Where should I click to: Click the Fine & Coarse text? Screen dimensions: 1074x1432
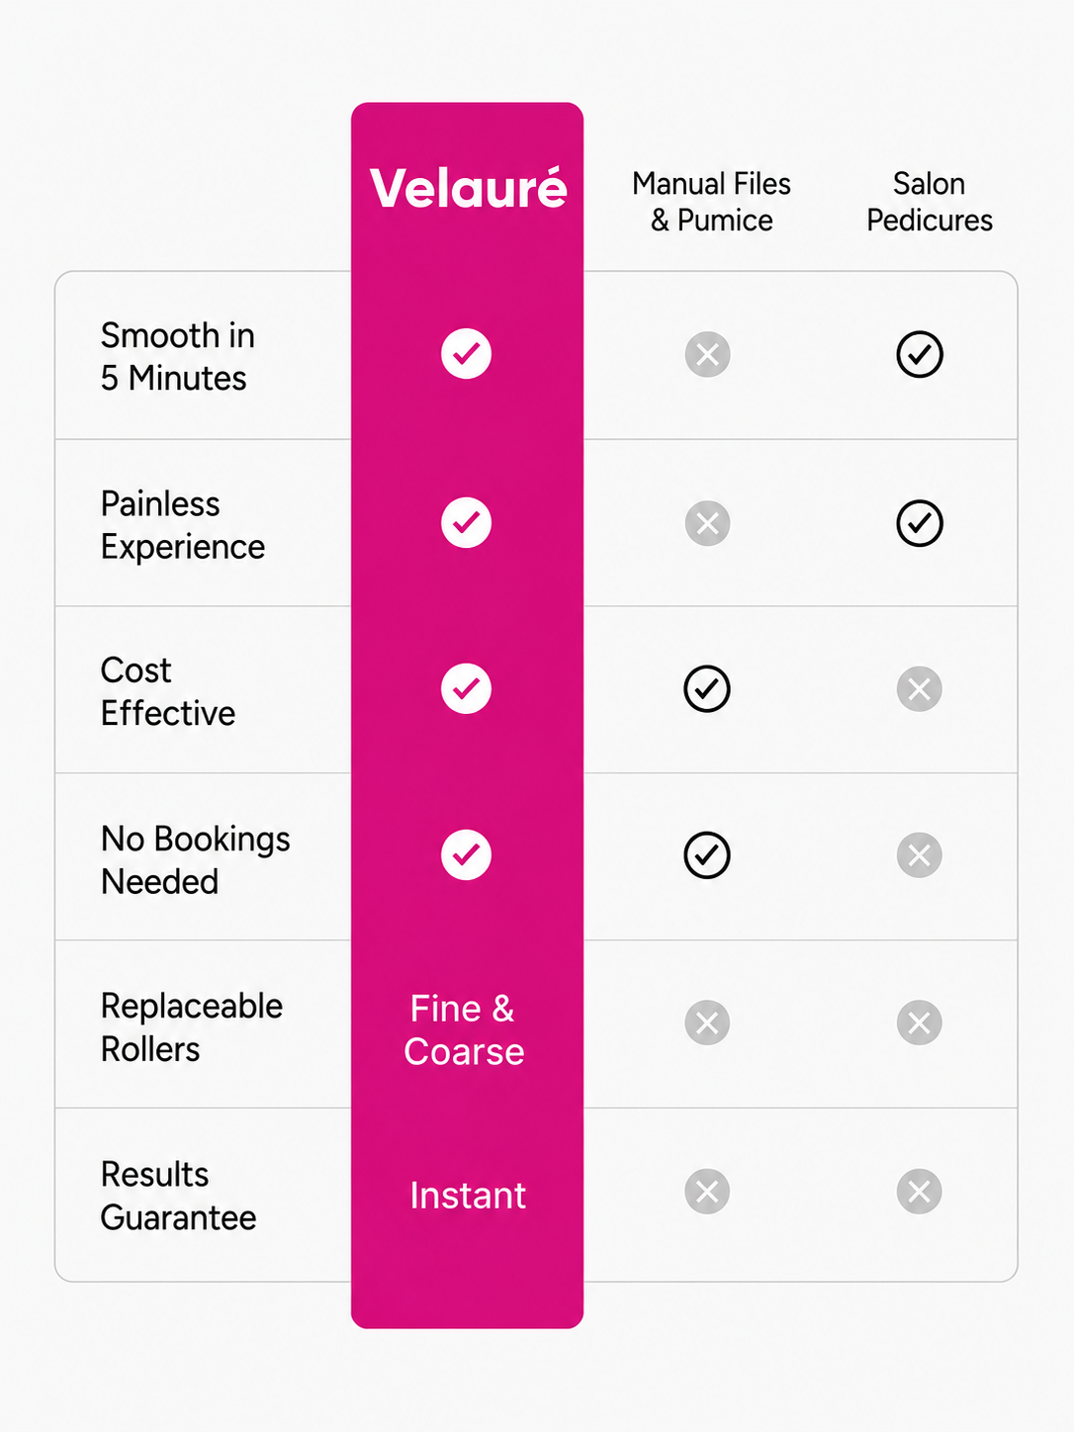coord(464,1029)
